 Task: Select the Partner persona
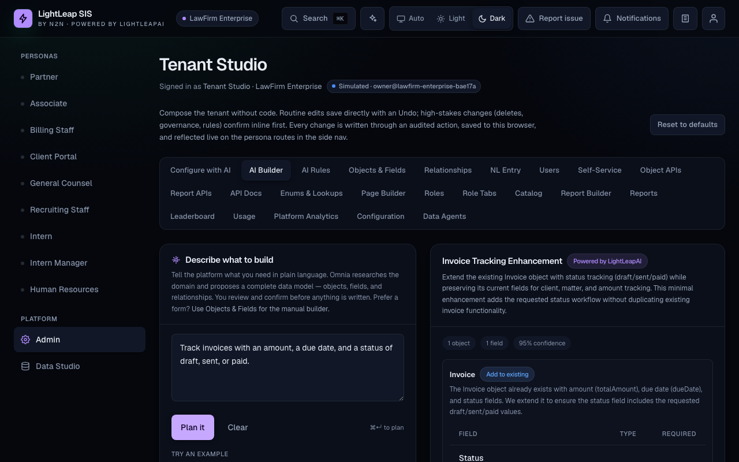click(x=80, y=77)
